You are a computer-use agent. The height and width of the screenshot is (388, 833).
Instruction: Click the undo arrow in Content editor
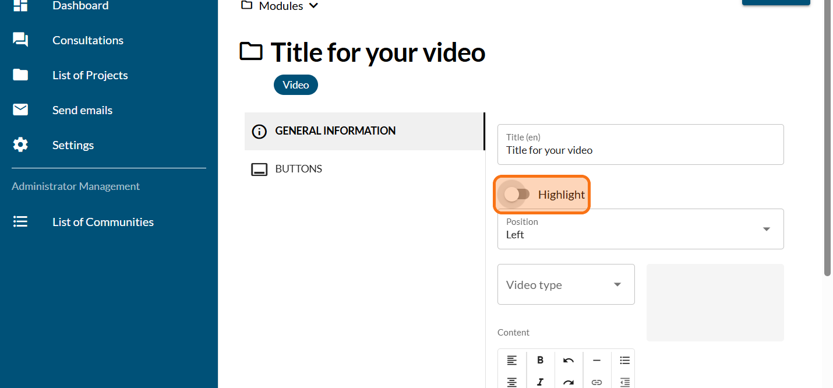point(569,361)
